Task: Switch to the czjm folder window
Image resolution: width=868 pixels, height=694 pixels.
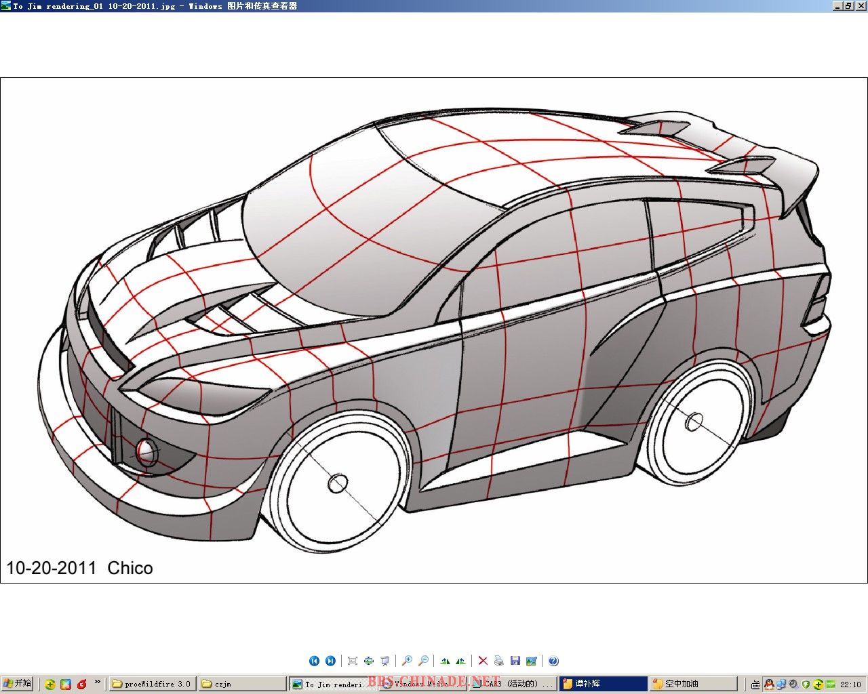Action: pyautogui.click(x=241, y=684)
